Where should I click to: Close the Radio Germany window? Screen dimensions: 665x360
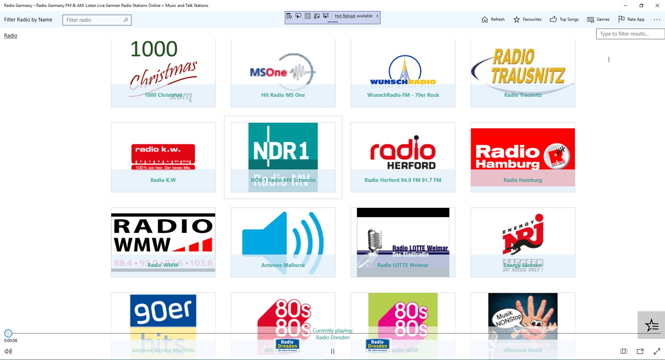[657, 6]
